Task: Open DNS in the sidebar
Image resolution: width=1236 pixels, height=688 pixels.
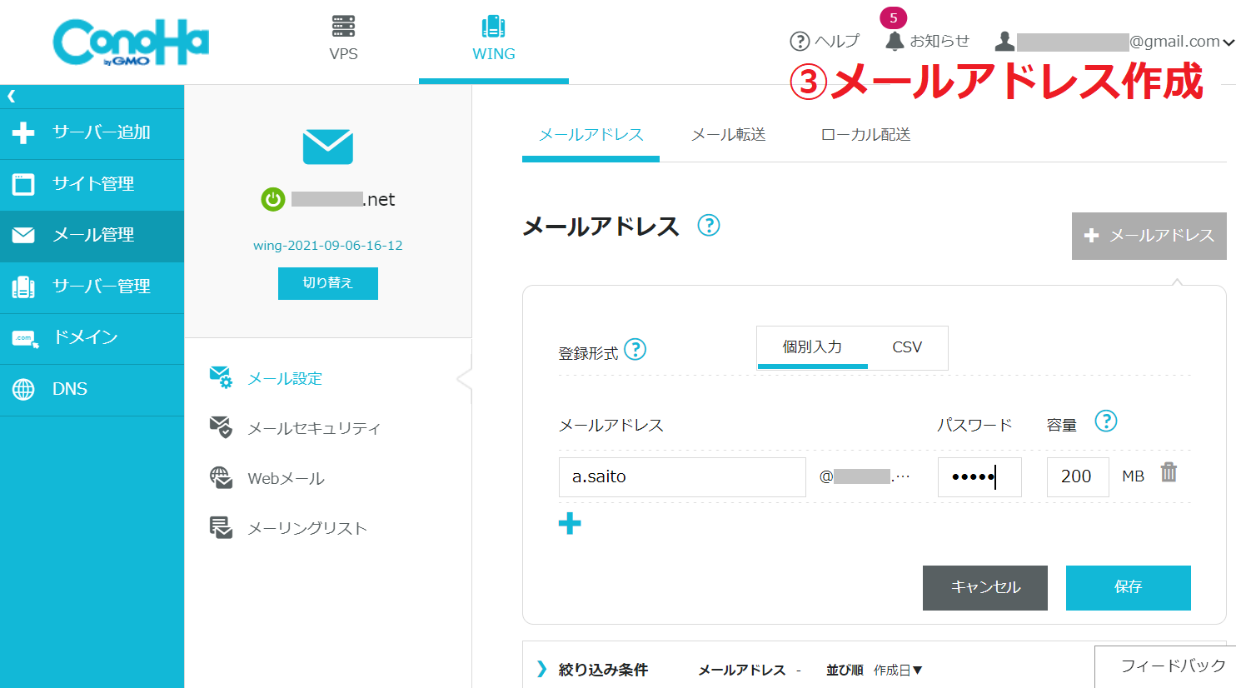Action: click(x=92, y=389)
